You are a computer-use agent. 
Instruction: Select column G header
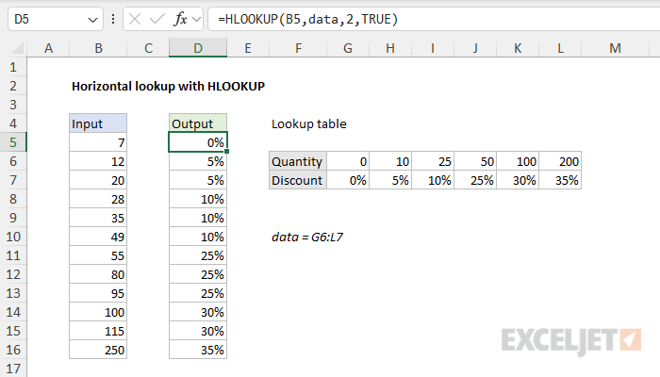(x=350, y=48)
